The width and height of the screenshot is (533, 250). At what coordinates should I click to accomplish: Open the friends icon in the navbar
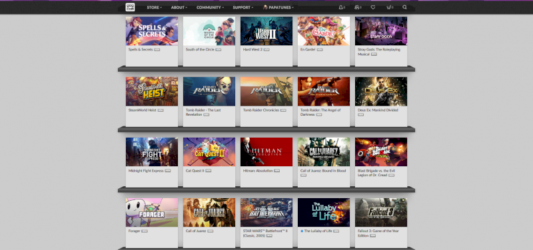(x=356, y=7)
